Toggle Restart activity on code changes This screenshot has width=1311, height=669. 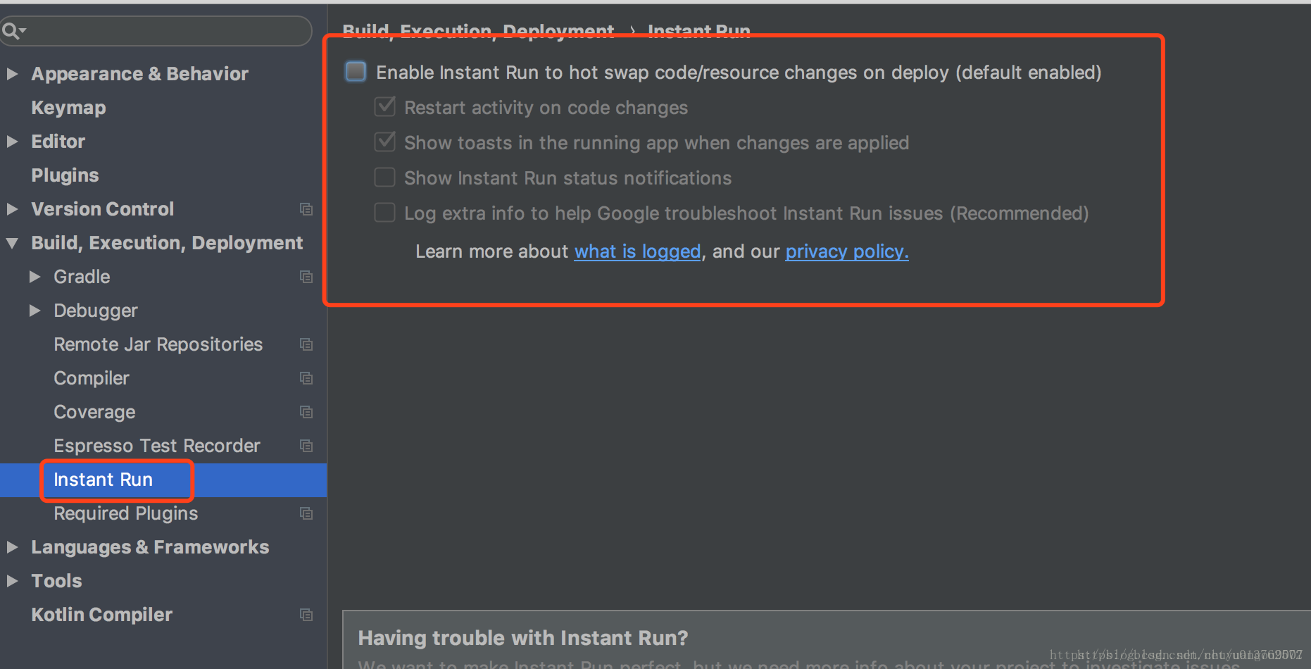[x=384, y=107]
